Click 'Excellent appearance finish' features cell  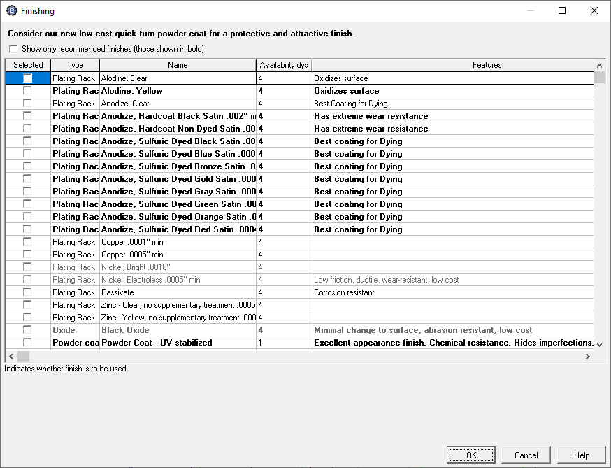click(453, 342)
